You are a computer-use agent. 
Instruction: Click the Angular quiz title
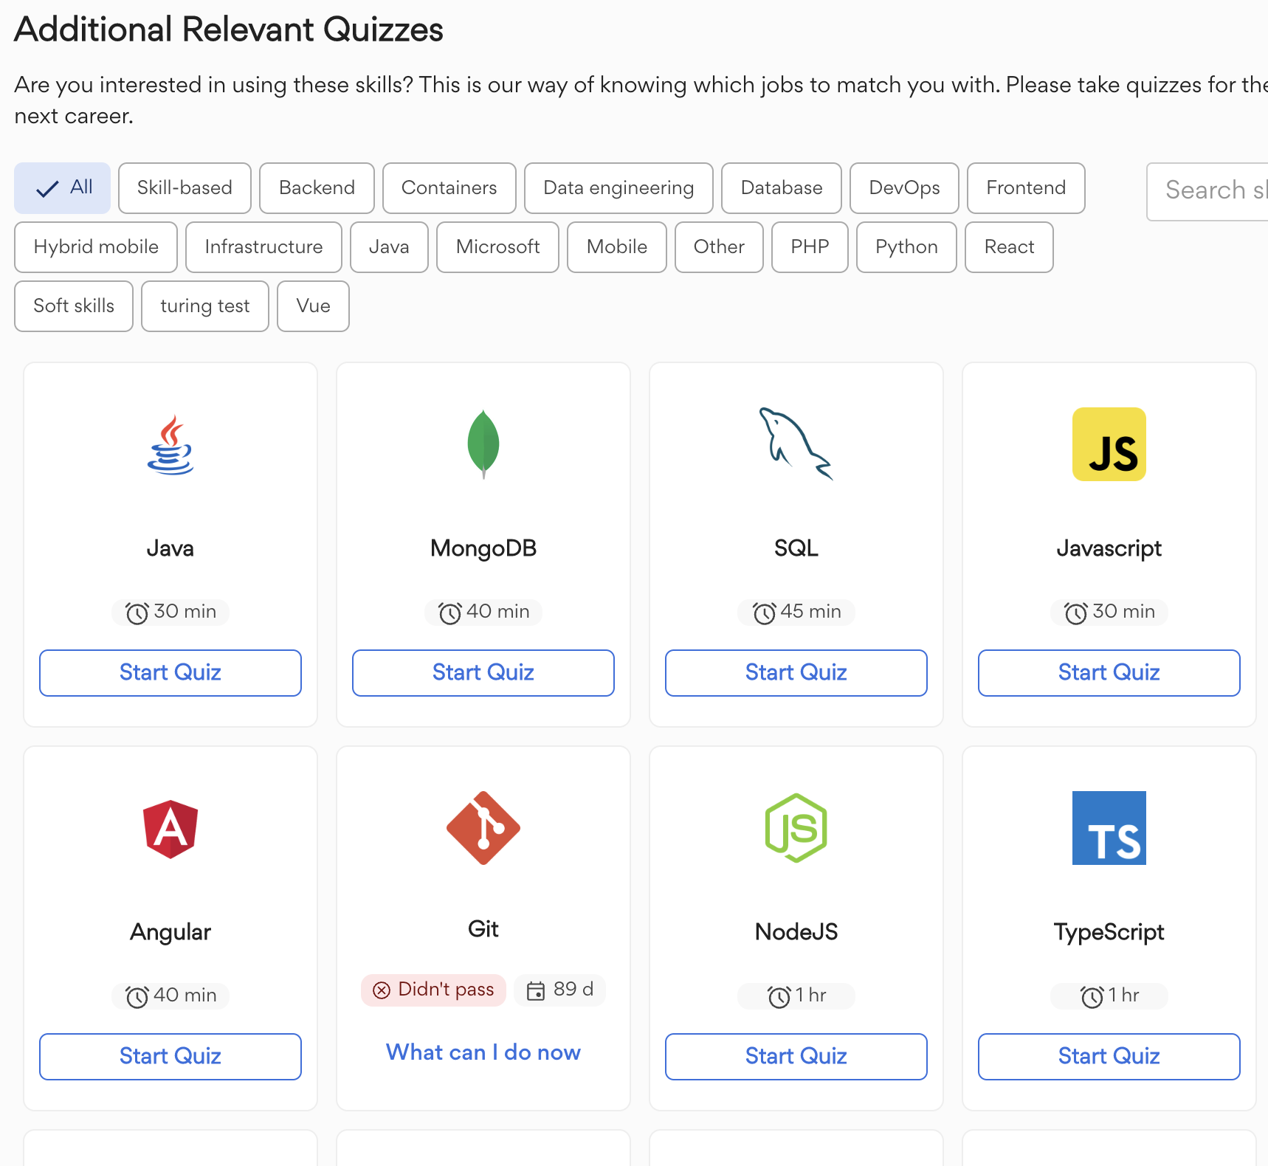[170, 932]
